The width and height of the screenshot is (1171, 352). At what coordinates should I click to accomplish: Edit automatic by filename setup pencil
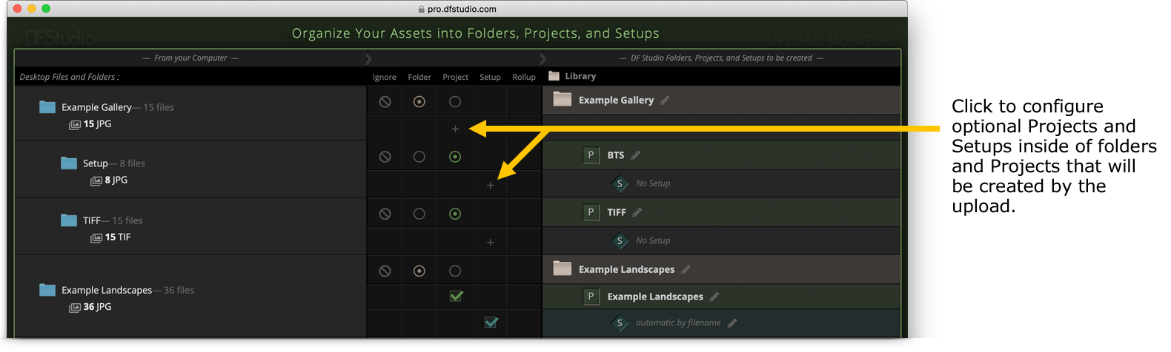[x=732, y=323]
